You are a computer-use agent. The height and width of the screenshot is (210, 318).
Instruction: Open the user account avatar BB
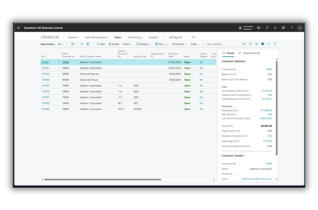click(x=300, y=28)
